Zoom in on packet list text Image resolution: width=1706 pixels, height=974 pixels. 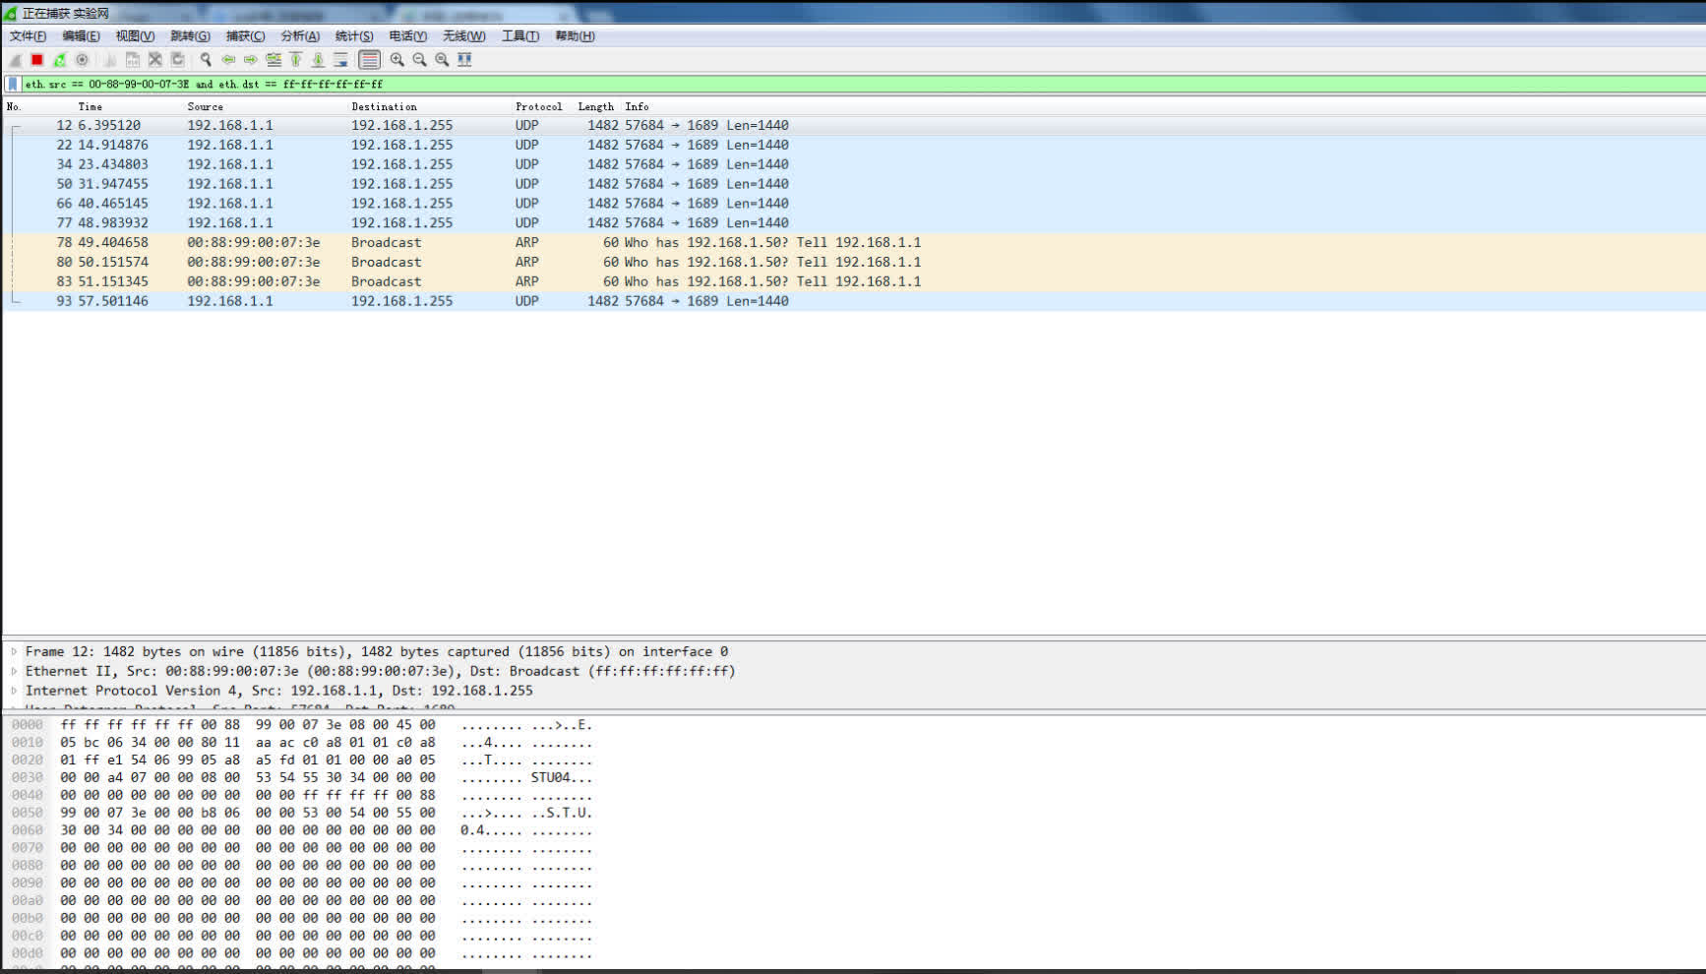397,60
